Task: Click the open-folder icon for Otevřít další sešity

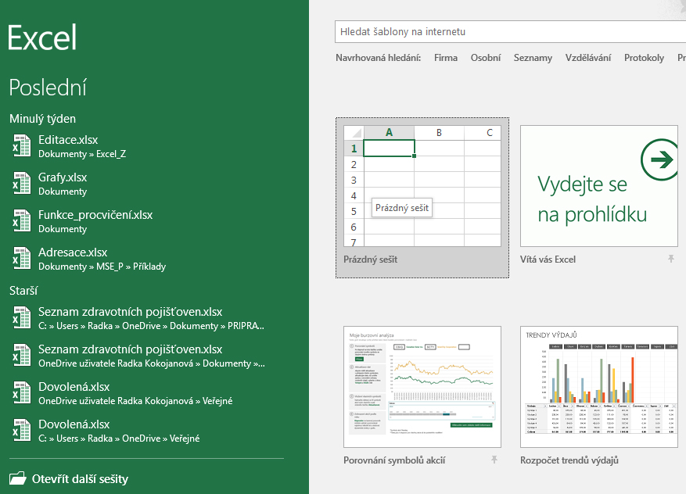Action: pos(17,478)
